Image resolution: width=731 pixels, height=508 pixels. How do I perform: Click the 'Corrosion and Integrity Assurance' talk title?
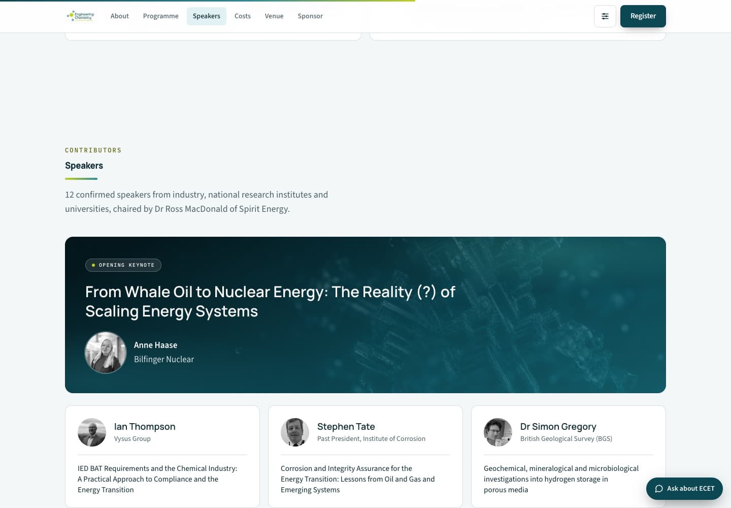358,479
